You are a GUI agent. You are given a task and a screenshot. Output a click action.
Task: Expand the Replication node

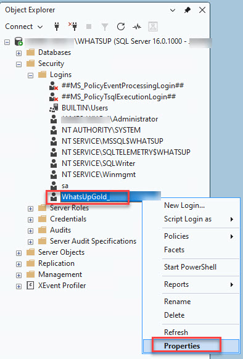coord(19,264)
